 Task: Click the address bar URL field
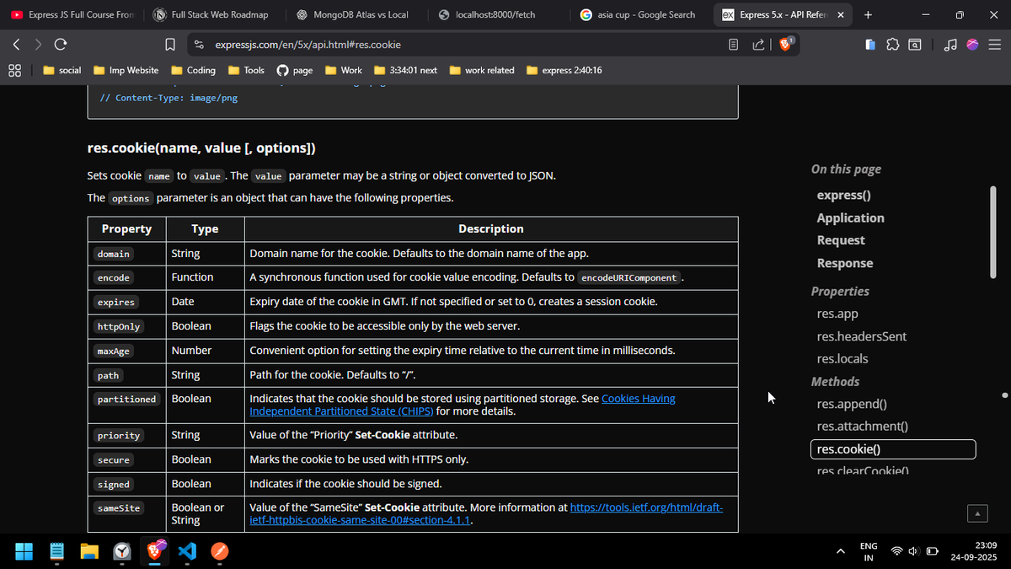coord(463,44)
